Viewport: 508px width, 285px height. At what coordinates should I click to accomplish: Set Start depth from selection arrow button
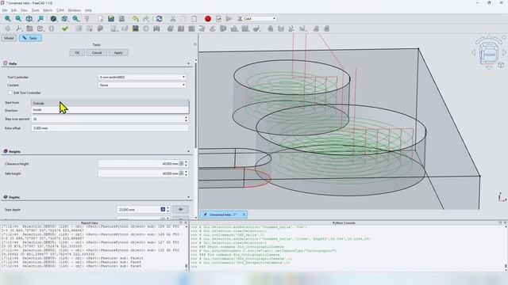coord(180,209)
